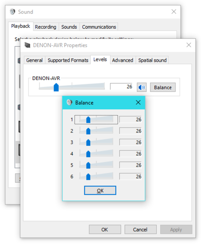The width and height of the screenshot is (201, 244).
Task: Click channel 3 value field
Action: tap(130, 142)
